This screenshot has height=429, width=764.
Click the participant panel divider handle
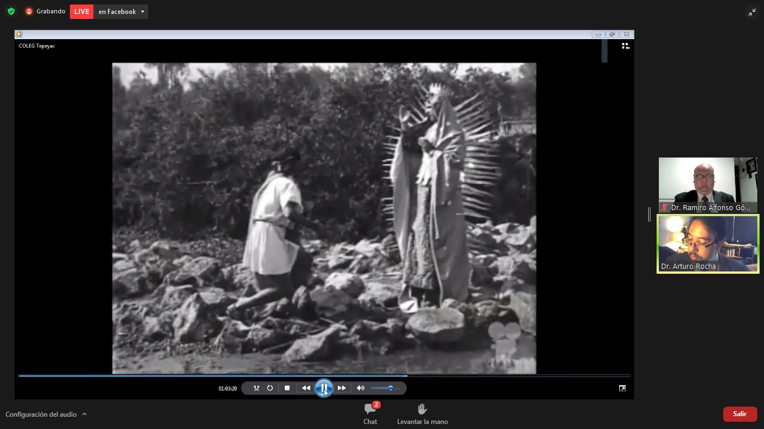coord(649,214)
